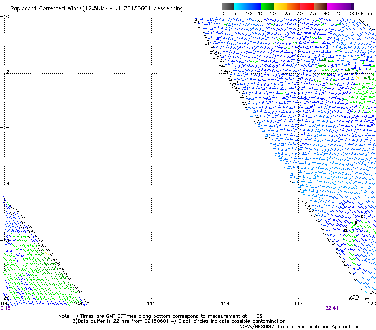Click the 111 longitude axis label
Viewport: 376px width, 330px height.
pyautogui.click(x=151, y=304)
